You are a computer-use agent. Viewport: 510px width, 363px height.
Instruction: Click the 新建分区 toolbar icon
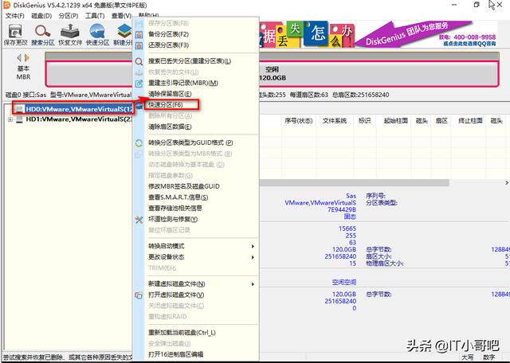pyautogui.click(x=123, y=34)
